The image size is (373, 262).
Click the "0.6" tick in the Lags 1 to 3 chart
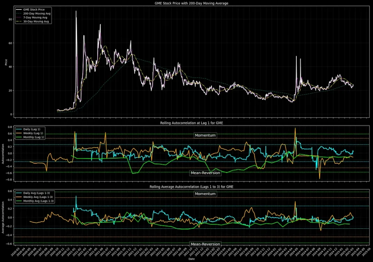click(x=10, y=191)
